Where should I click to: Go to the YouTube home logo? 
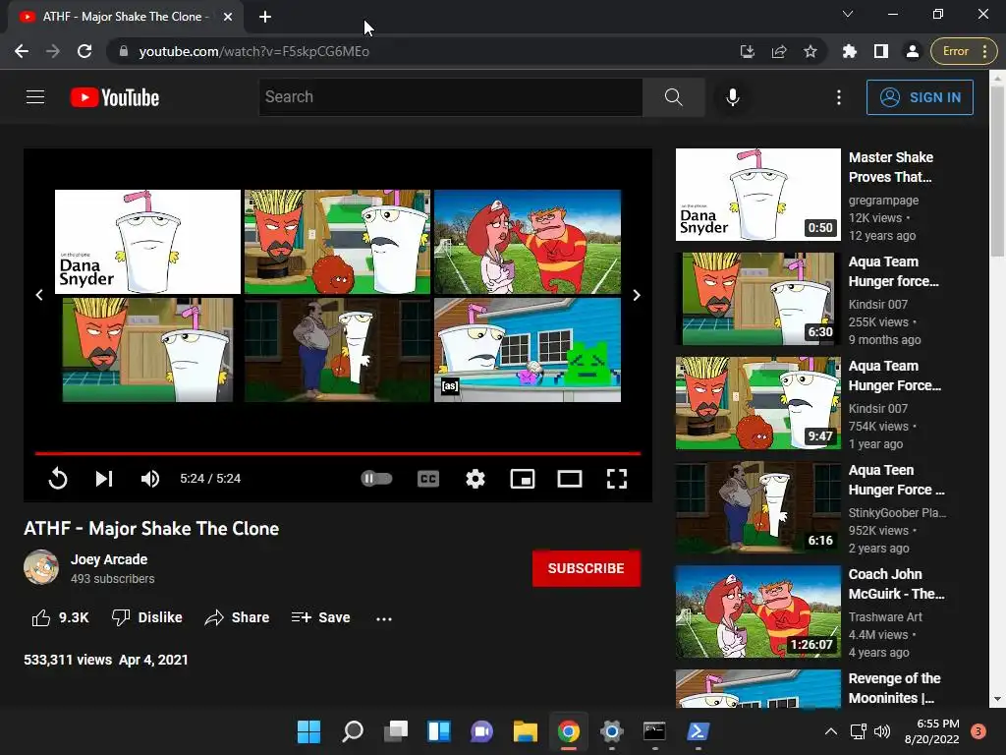pos(115,97)
